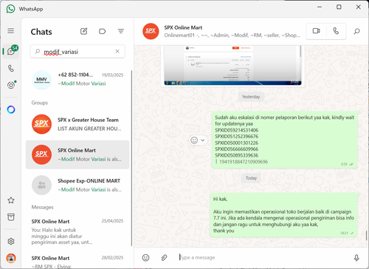
Task: Open SPX Online Mart group profile picture
Action: [x=151, y=31]
